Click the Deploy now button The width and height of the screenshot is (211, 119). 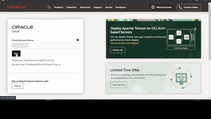tap(118, 50)
